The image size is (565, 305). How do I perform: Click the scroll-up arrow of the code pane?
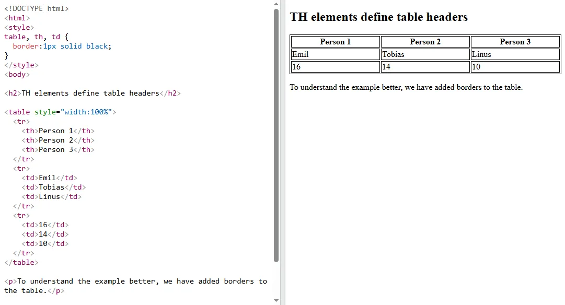tap(276, 4)
